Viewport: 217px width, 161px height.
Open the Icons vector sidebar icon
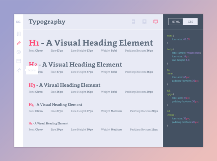point(19,70)
